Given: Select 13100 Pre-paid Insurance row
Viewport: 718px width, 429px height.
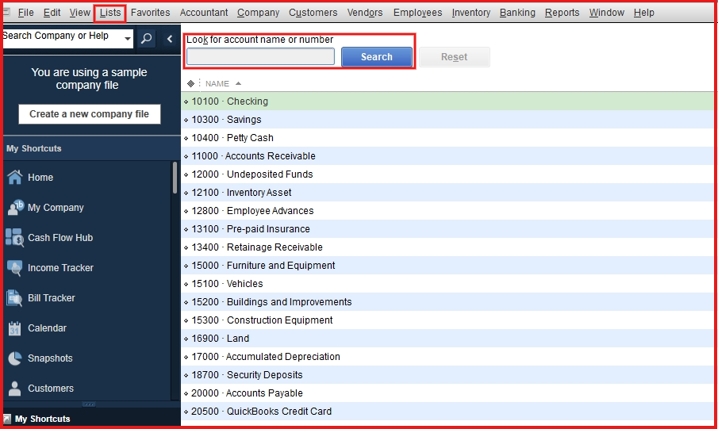Looking at the screenshot, I should click(x=447, y=229).
